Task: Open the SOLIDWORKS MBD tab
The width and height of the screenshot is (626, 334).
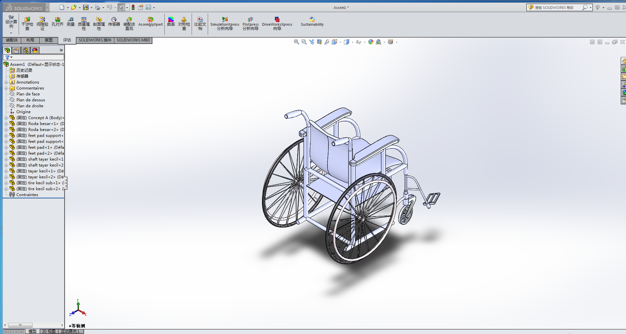Action: pos(133,40)
